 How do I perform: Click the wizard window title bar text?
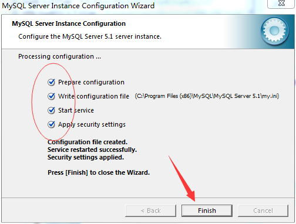78,6
